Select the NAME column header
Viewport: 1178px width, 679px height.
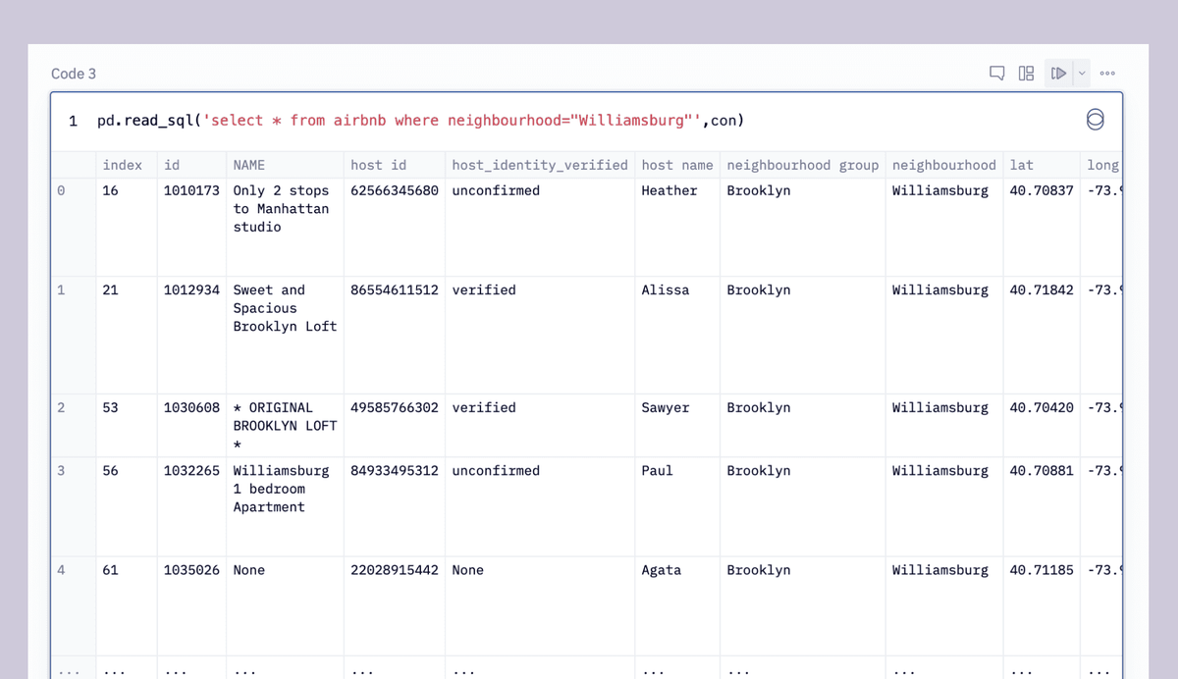click(248, 165)
